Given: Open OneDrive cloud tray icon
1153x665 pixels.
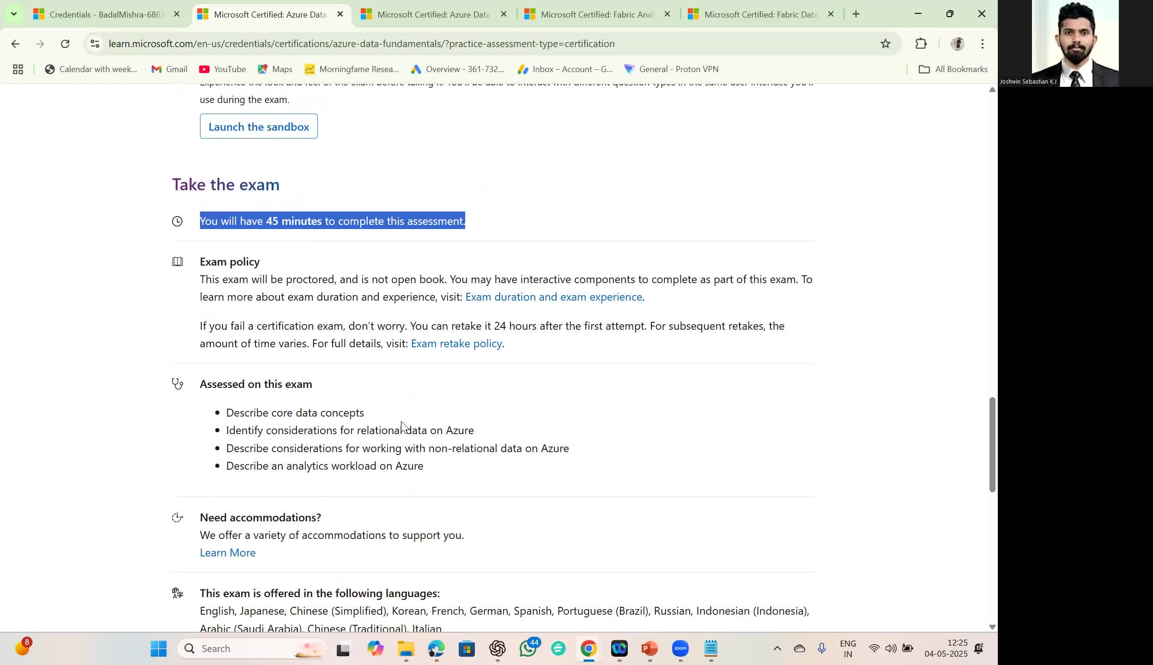Looking at the screenshot, I should 800,649.
